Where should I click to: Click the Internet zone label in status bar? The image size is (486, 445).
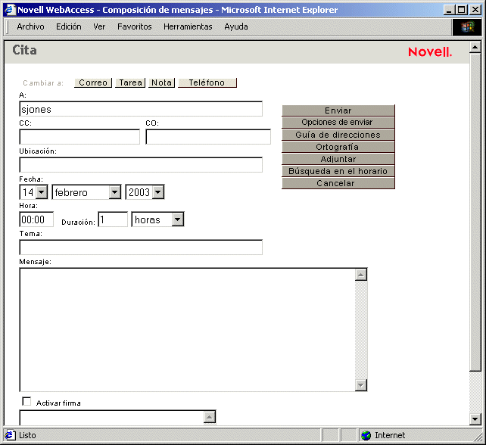coord(390,435)
